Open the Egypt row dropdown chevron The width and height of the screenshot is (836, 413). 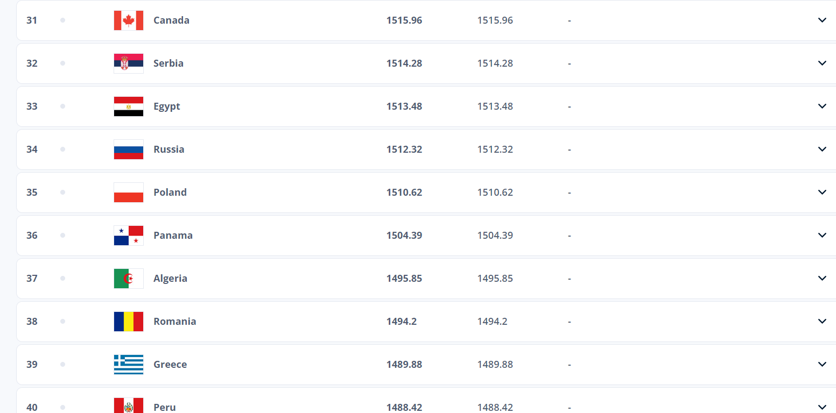(822, 106)
